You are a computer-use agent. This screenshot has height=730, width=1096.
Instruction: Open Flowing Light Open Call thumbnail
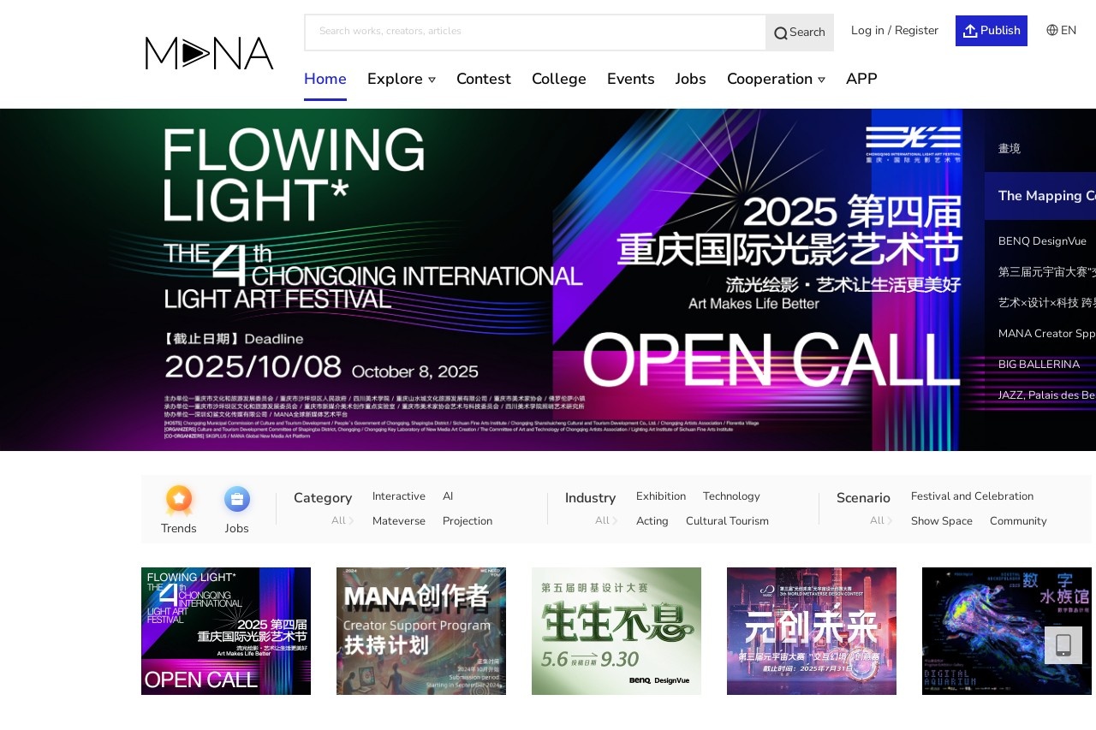coord(226,631)
